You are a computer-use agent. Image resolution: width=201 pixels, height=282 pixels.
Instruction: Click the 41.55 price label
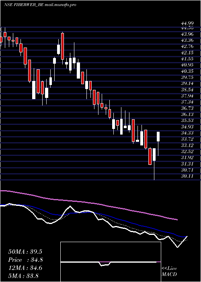(187, 59)
